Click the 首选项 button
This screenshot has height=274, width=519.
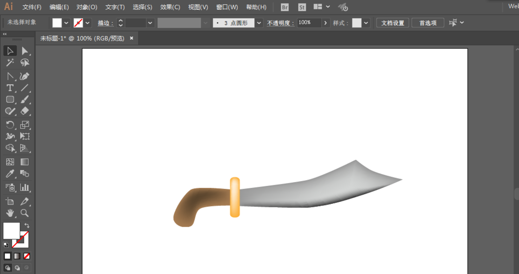pyautogui.click(x=428, y=23)
